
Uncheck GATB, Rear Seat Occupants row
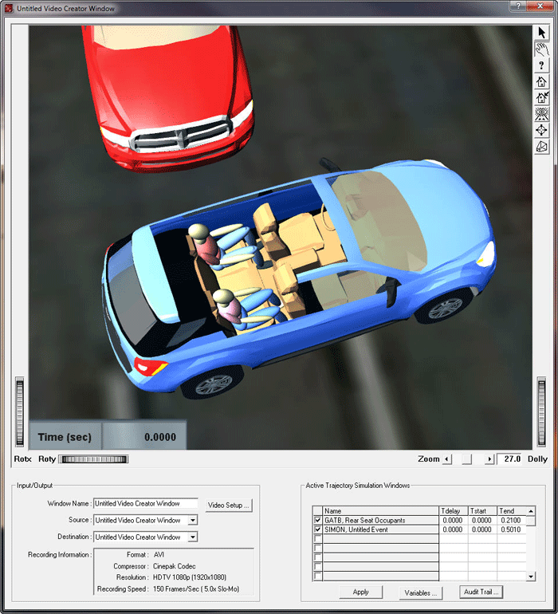click(x=318, y=521)
